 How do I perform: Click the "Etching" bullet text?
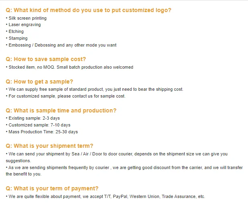point(16,31)
